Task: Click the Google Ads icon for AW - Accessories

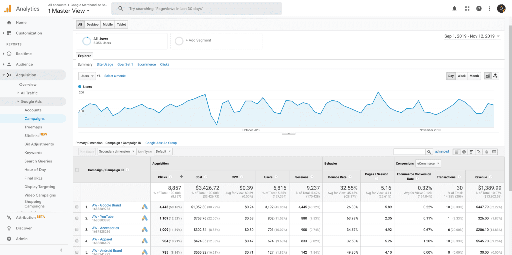Action: pos(144,229)
